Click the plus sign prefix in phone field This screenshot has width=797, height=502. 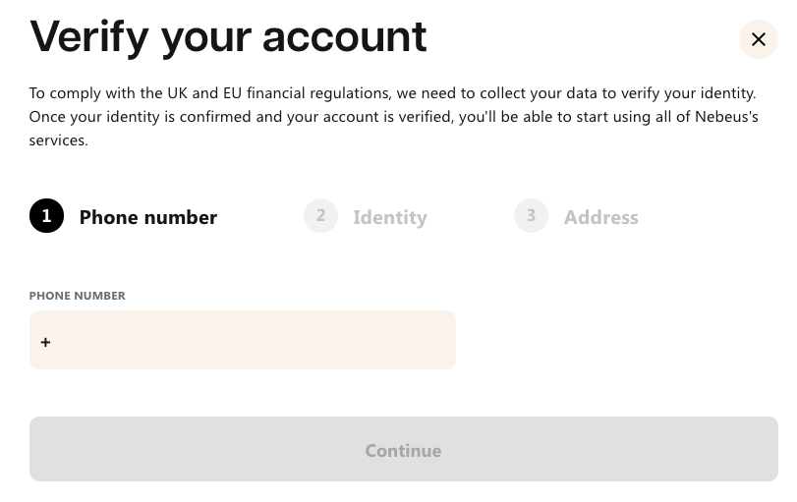point(45,343)
